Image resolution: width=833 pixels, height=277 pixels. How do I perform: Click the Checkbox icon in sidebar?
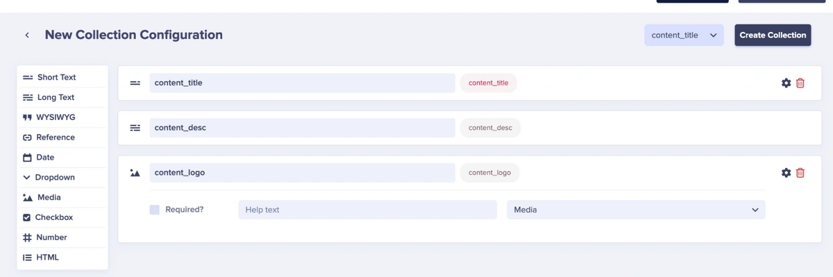[27, 217]
